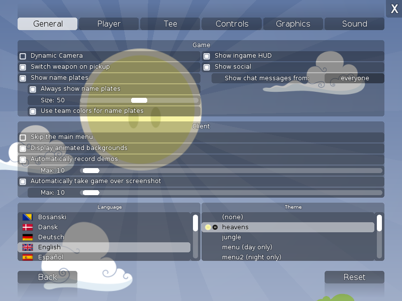The width and height of the screenshot is (402, 301).
Task: Toggle Switch weapon on pickup
Action: [23, 67]
